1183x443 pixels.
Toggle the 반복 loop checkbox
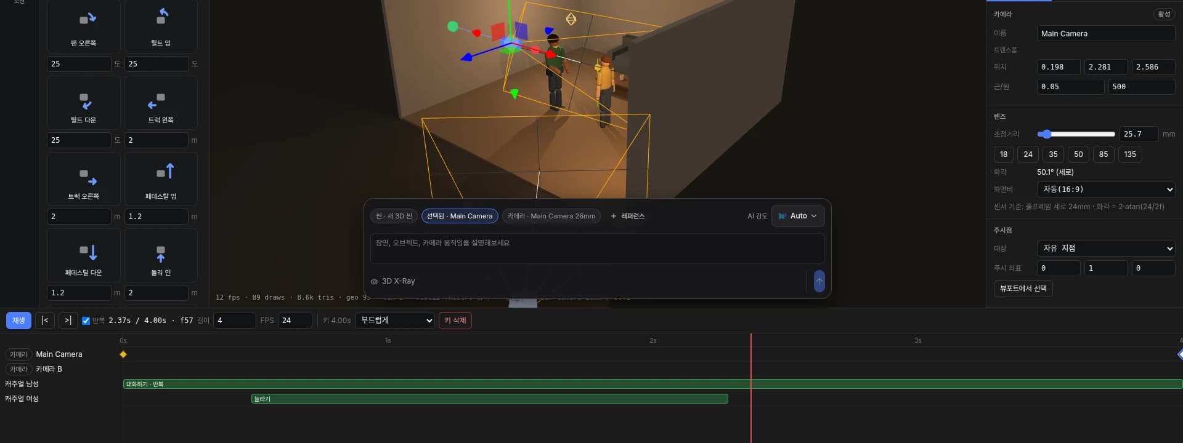tap(86, 321)
